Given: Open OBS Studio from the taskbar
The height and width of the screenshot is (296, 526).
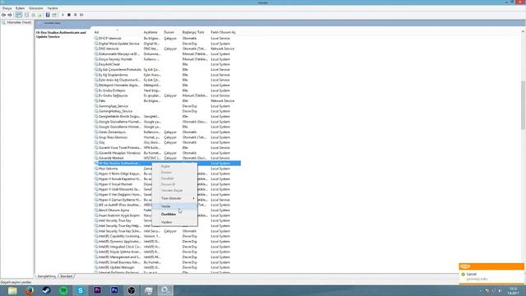Looking at the screenshot, I should point(131,290).
